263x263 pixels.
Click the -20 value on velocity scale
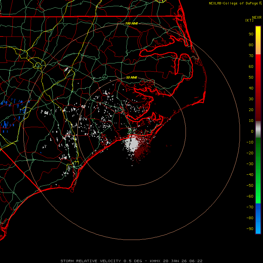click(x=250, y=153)
